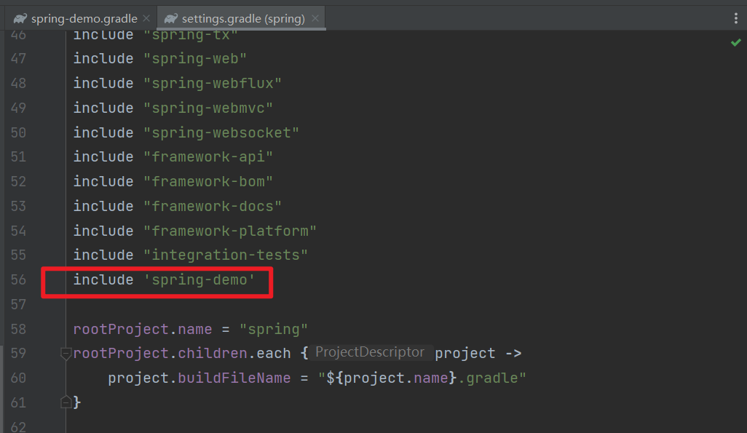747x433 pixels.
Task: Click the Gradle elephant icon on spring-demo.gradle tab
Action: click(x=20, y=18)
